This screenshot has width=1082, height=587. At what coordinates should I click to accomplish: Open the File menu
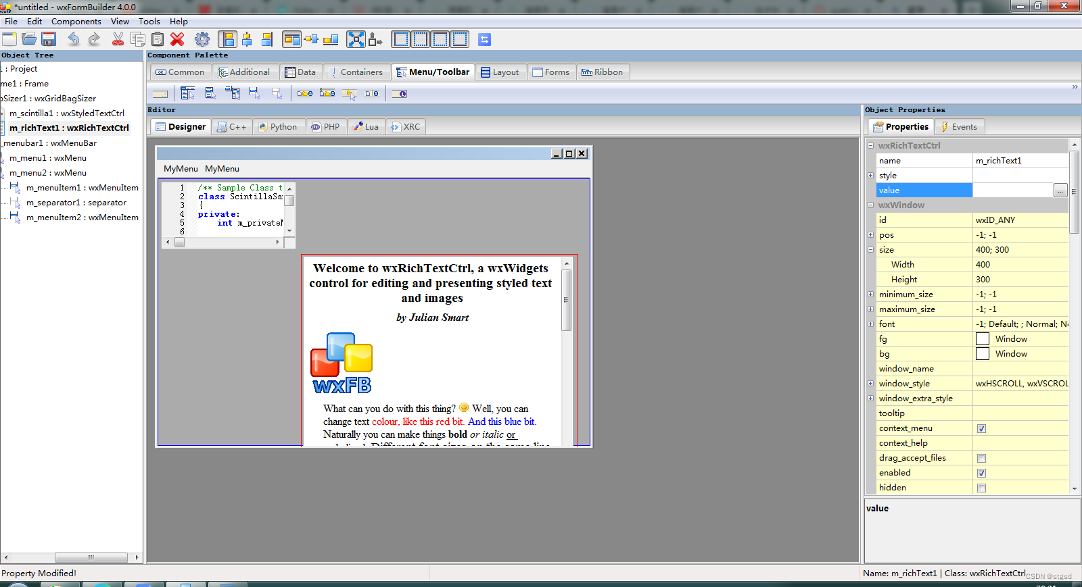pos(11,22)
